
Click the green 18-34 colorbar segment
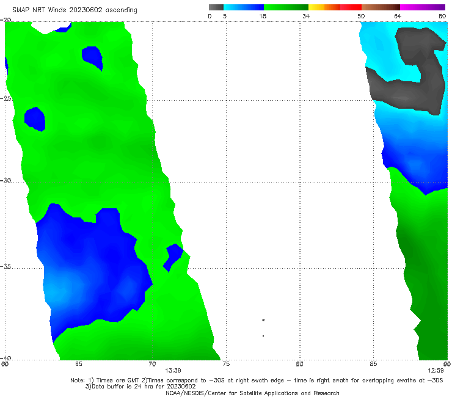(286, 7)
